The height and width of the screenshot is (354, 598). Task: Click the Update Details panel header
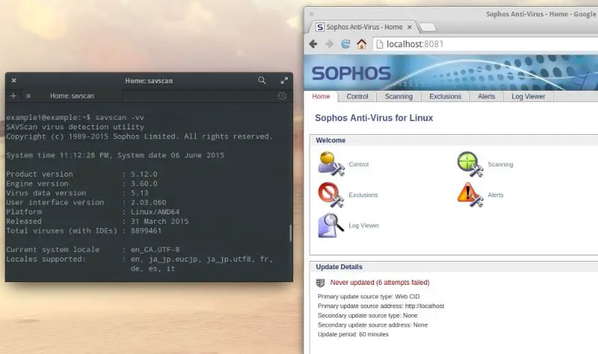[x=454, y=267]
